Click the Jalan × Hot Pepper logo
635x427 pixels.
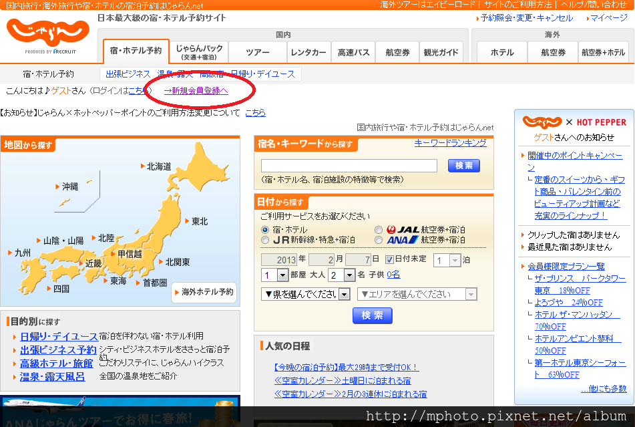tap(574, 122)
